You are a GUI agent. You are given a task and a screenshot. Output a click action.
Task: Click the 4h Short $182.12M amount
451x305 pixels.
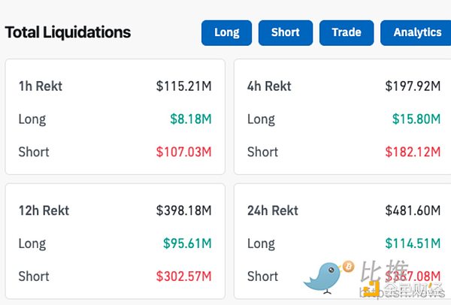(413, 152)
